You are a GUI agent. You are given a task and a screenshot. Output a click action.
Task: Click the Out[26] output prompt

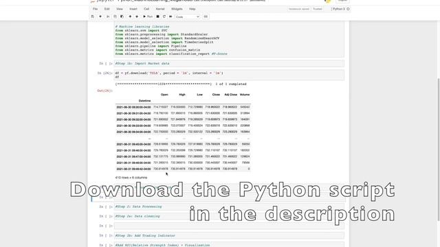point(104,91)
